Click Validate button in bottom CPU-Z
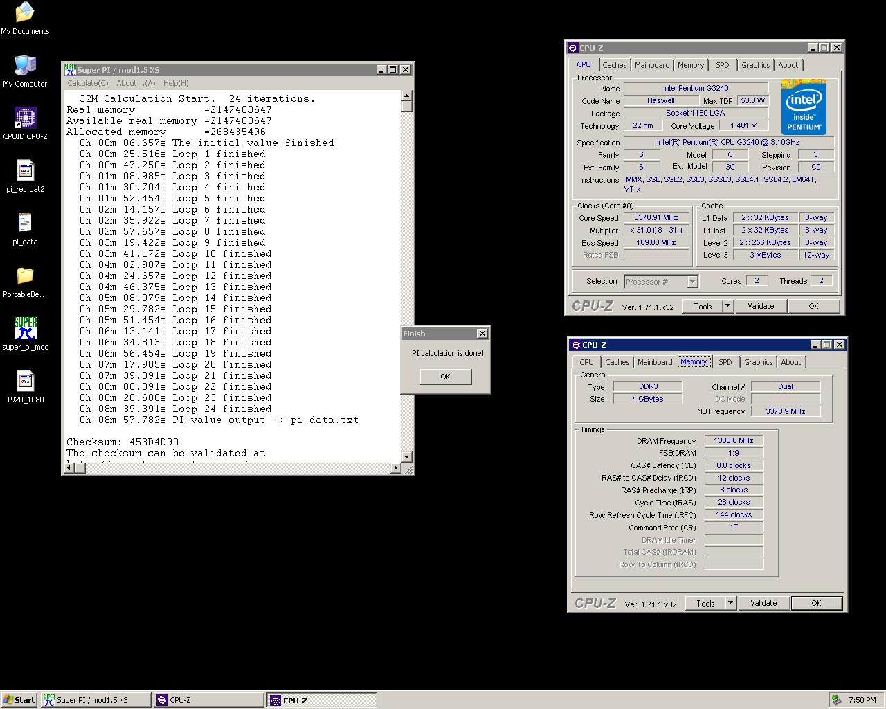 763,603
